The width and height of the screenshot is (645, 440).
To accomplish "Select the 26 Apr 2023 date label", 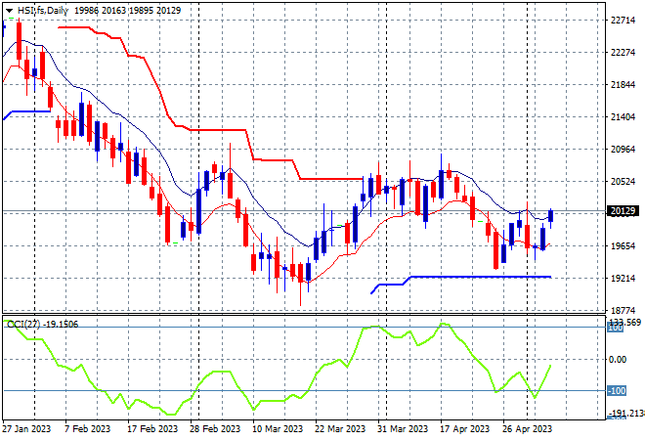I will point(527,429).
